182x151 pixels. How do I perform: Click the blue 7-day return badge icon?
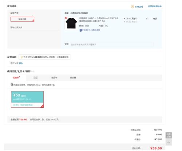pos(81,30)
